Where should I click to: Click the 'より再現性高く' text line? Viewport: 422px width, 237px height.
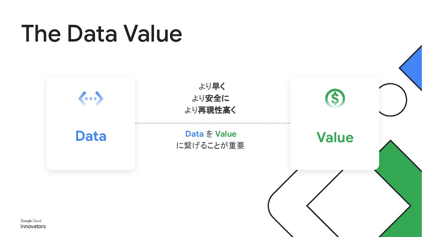(x=210, y=110)
